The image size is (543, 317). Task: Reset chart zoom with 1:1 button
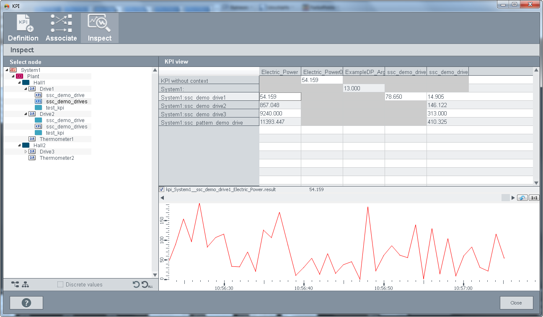(x=534, y=198)
